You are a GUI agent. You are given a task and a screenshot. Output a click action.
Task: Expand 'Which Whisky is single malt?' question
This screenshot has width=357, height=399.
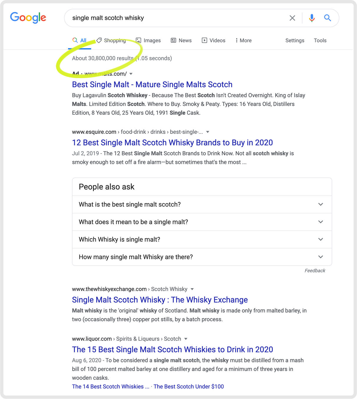click(x=202, y=239)
